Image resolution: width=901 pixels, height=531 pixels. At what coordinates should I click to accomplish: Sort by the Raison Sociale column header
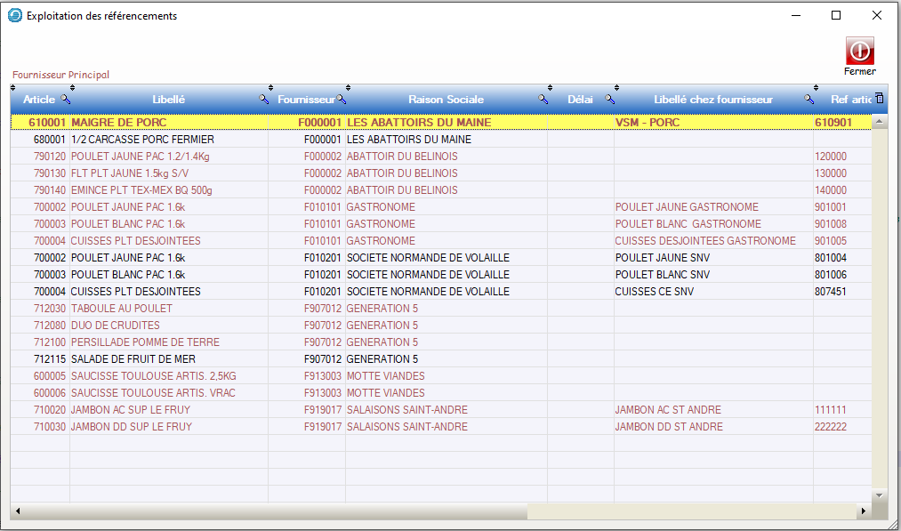click(x=446, y=100)
